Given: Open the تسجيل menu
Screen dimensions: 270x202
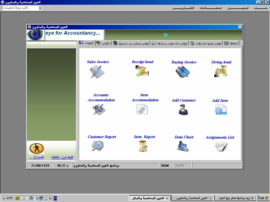Looking at the screenshot, I should point(238,8).
